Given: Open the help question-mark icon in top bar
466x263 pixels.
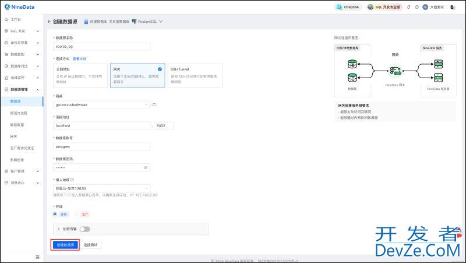Looking at the screenshot, I should coord(416,7).
